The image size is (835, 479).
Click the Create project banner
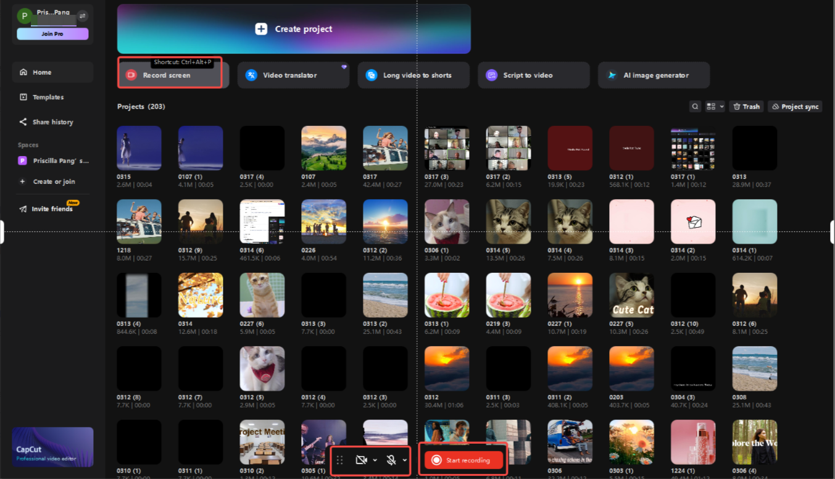point(294,29)
